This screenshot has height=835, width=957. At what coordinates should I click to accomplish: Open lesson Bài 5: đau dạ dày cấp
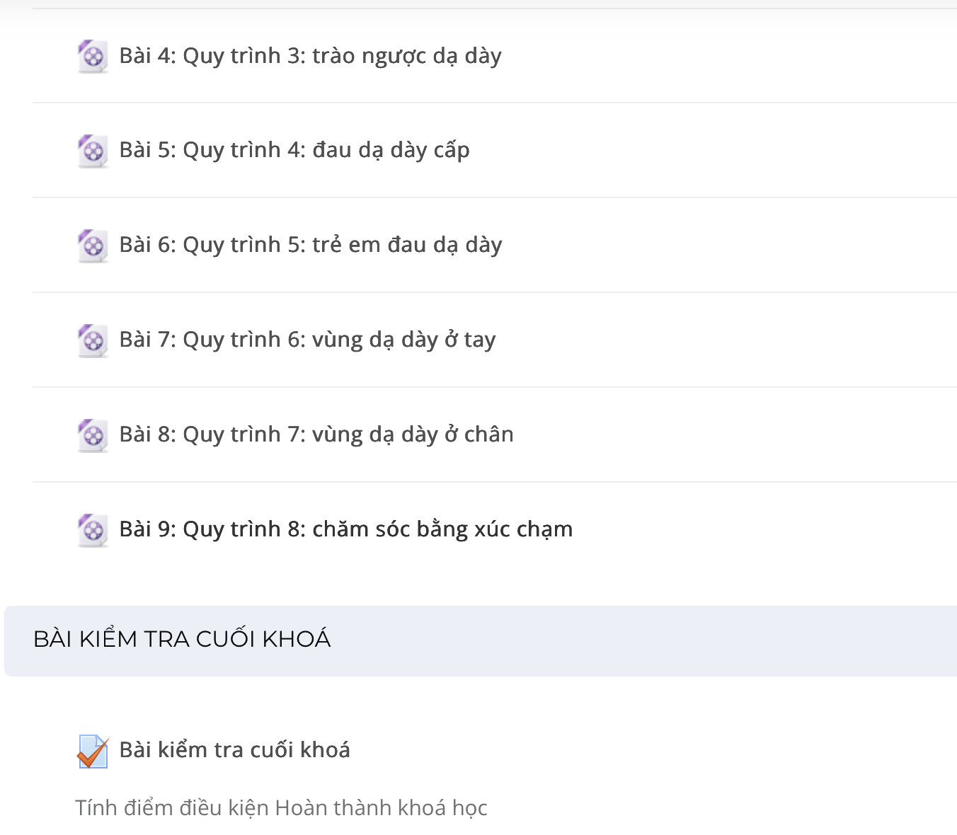point(294,151)
